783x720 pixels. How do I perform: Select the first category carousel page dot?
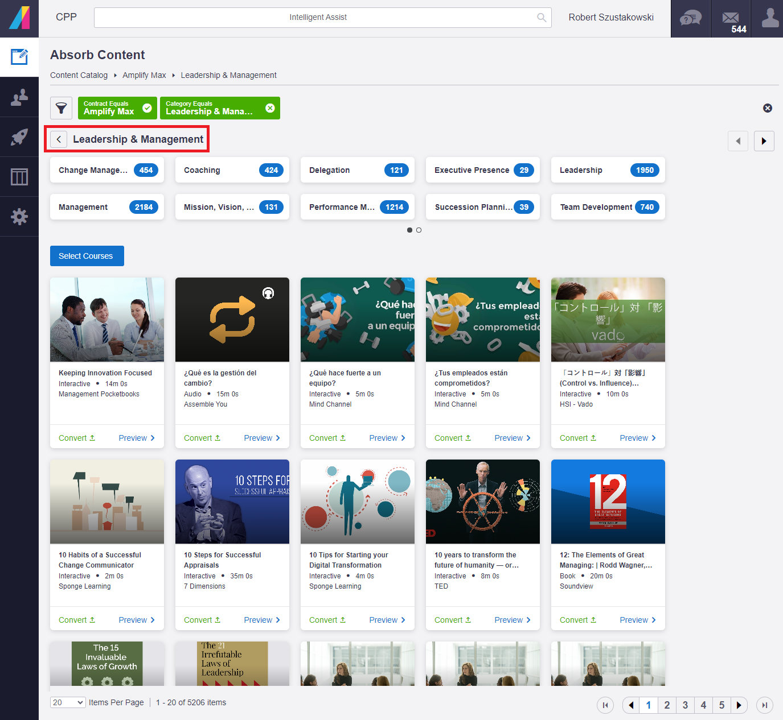click(409, 230)
